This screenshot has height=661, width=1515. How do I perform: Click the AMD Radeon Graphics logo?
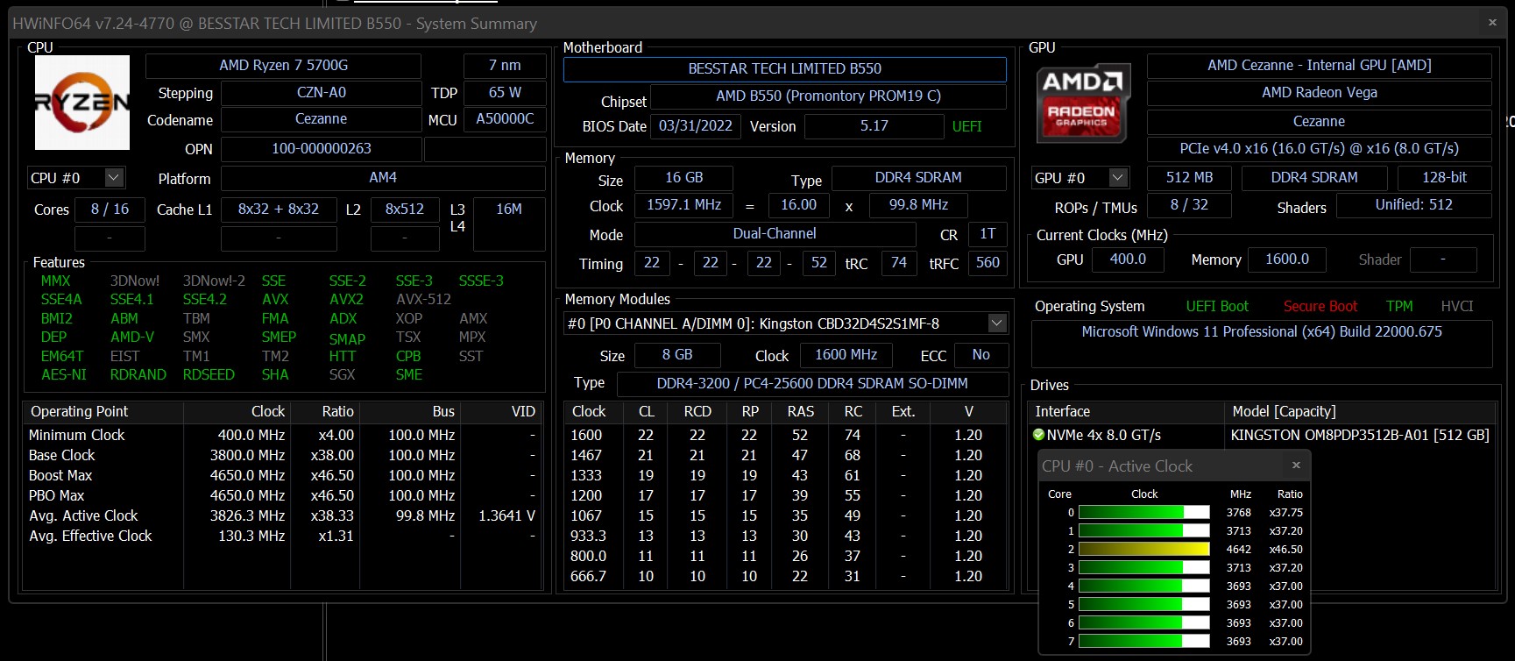pyautogui.click(x=1082, y=103)
